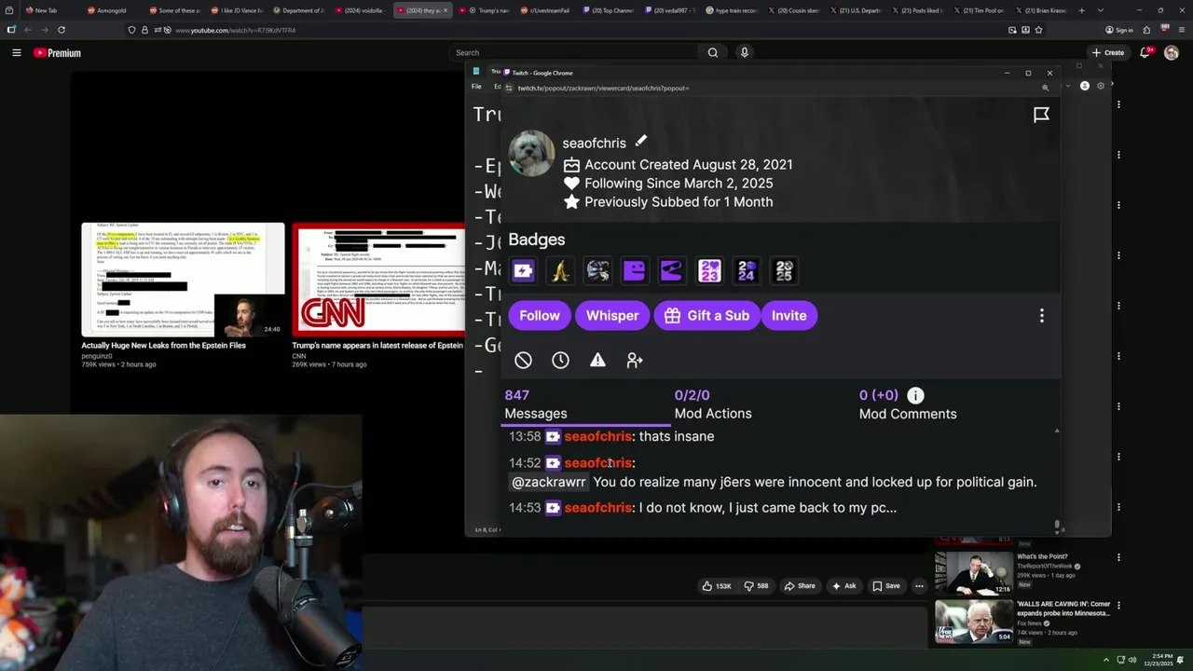Open volume control in system tray
Image resolution: width=1193 pixels, height=671 pixels.
(x=1132, y=660)
